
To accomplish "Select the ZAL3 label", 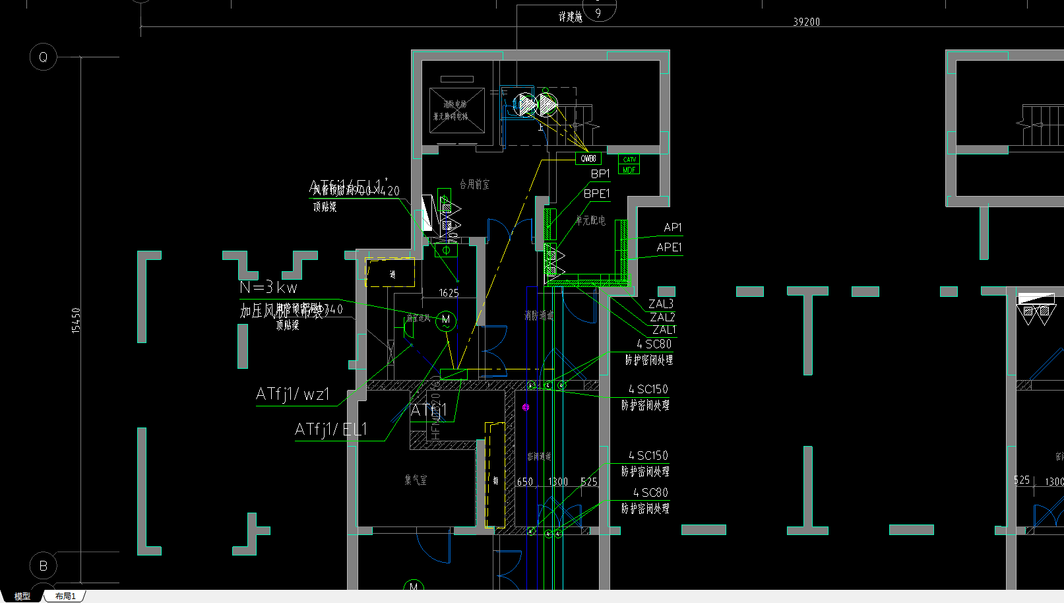I will point(661,303).
